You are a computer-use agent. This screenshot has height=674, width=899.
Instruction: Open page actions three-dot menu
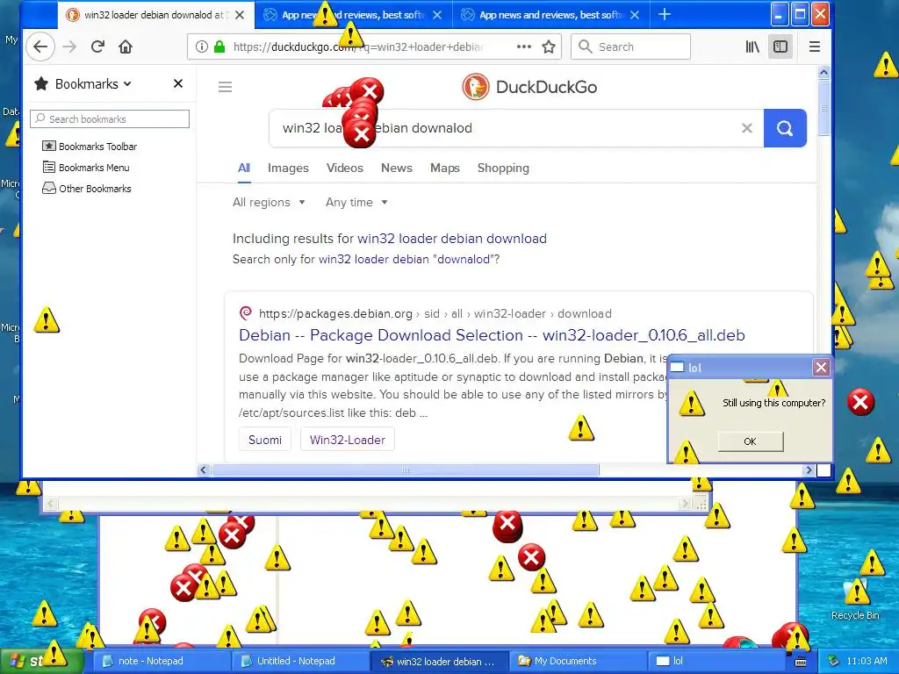[x=523, y=47]
